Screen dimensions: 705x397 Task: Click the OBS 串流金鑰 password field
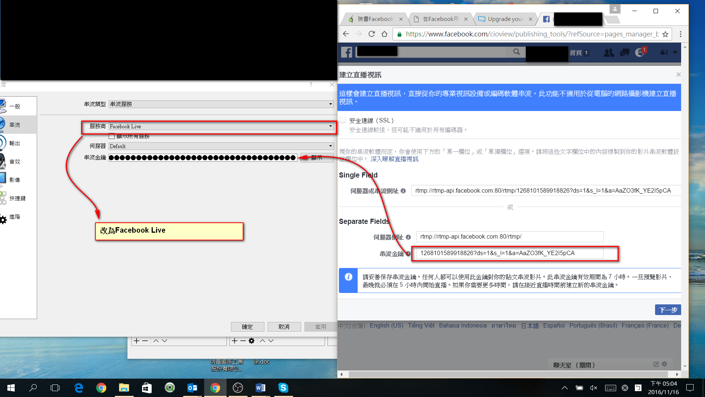pos(203,158)
